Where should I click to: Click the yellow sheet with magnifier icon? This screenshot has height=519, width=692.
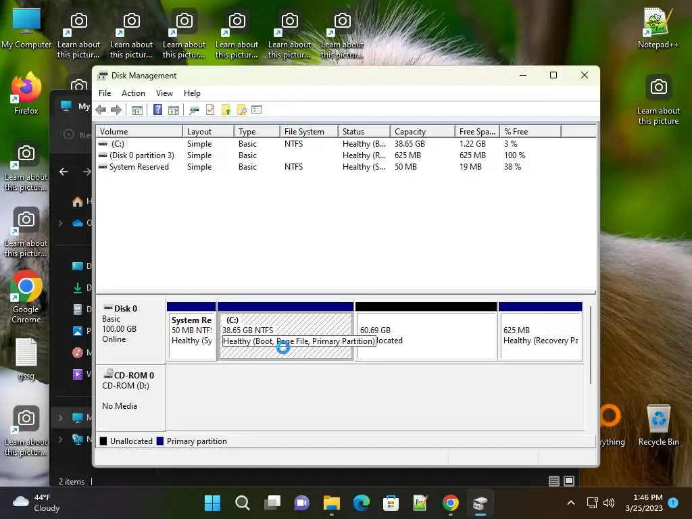tap(241, 110)
